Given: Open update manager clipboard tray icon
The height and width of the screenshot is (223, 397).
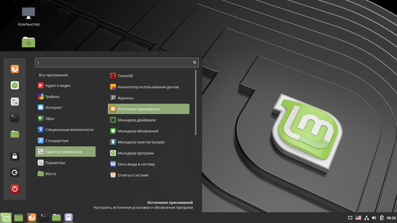Looking at the screenshot, I should (382, 218).
